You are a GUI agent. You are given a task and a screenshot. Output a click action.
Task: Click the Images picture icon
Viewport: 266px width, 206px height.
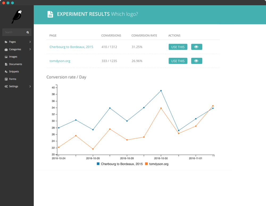pos(6,57)
